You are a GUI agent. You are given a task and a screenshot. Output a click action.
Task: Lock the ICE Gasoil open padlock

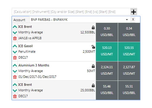point(93,47)
